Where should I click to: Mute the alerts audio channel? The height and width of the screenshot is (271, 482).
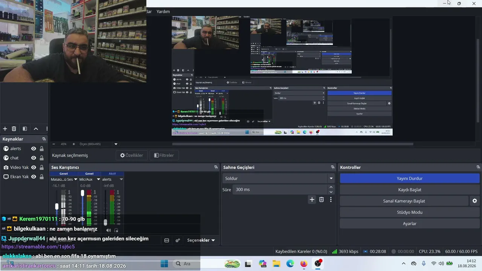(108, 230)
